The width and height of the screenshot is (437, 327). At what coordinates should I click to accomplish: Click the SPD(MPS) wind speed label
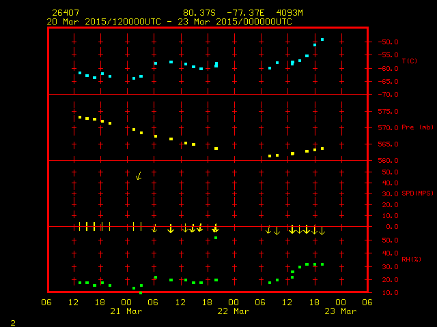tap(412, 193)
